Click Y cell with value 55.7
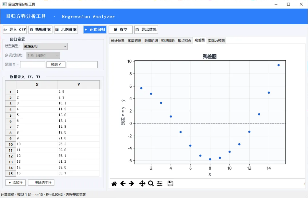 79,173
